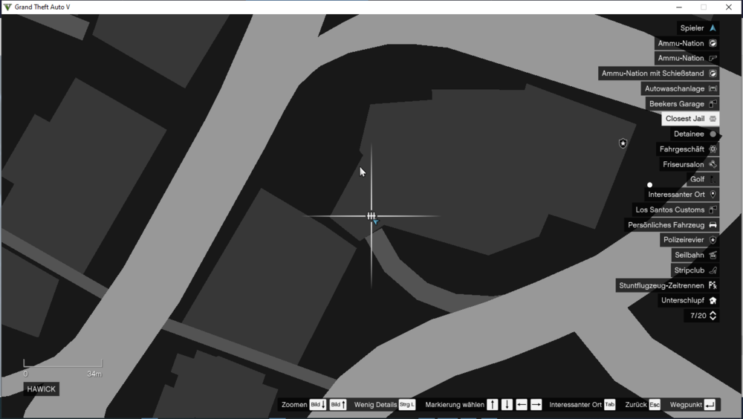Click the blue player arrow on map
Screen dimensions: 743x419
pos(375,221)
